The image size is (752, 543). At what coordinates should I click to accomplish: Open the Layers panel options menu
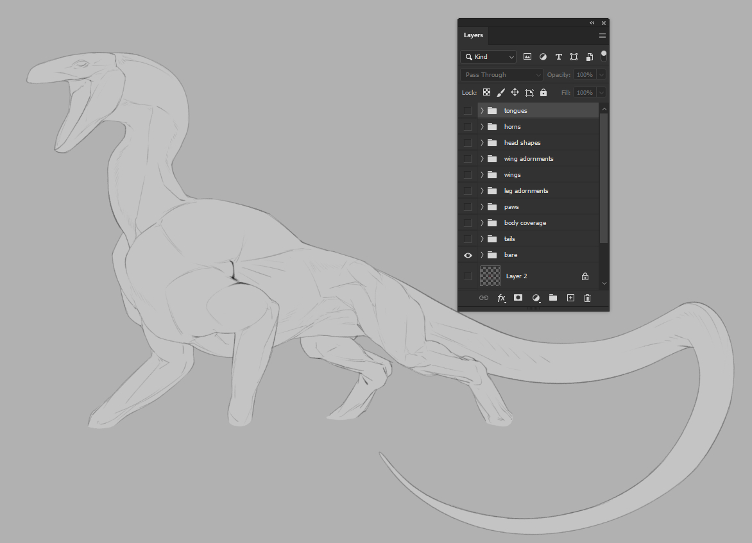coord(602,36)
